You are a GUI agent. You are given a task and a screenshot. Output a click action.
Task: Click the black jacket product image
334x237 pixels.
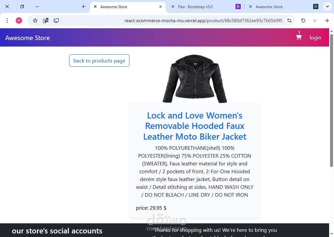(194, 79)
